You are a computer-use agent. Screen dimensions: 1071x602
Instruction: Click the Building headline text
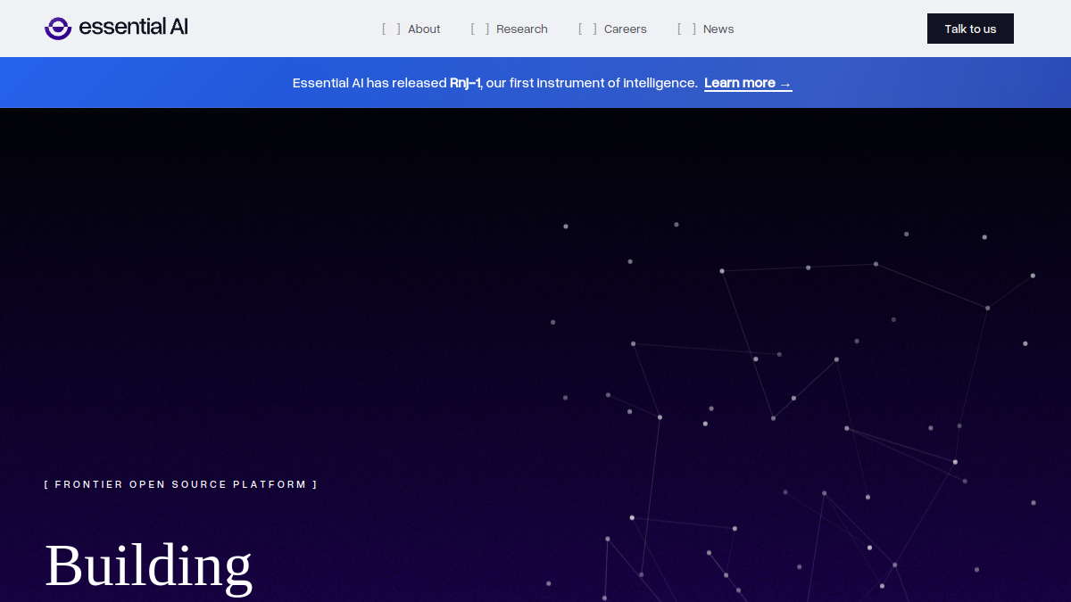click(x=148, y=565)
